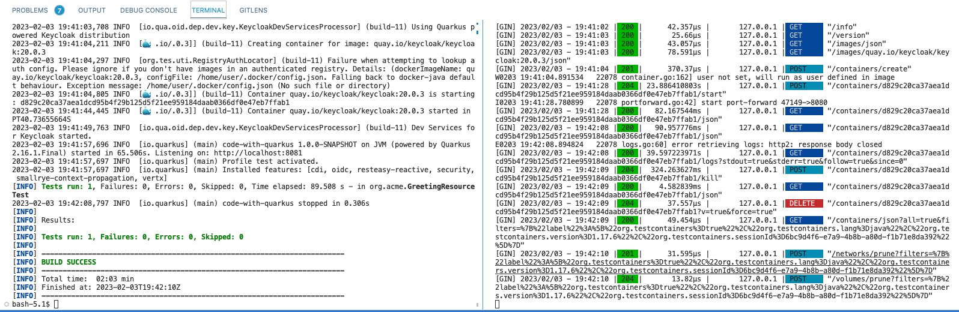Click the whale icon on the 'started in' line
This screenshot has height=312, width=959.
pyautogui.click(x=147, y=111)
